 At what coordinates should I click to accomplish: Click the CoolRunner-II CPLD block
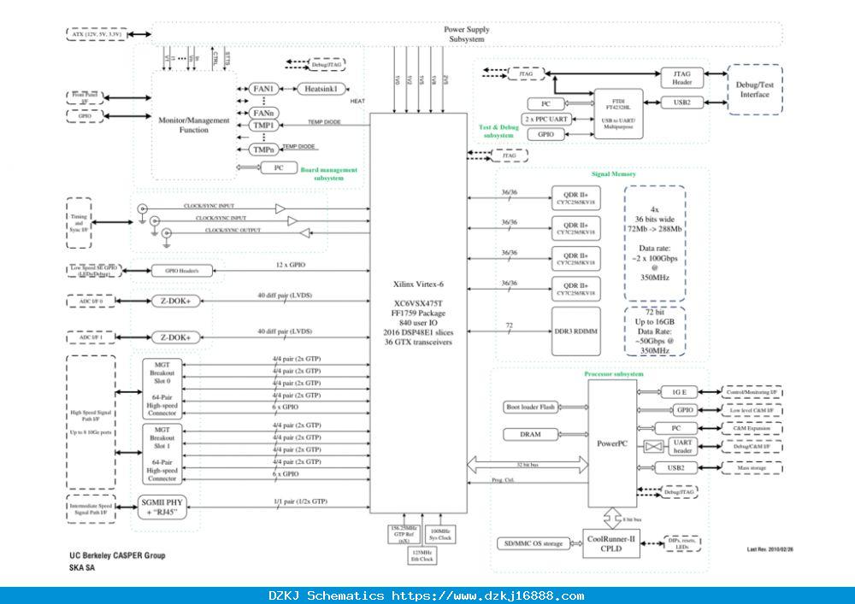[610, 543]
